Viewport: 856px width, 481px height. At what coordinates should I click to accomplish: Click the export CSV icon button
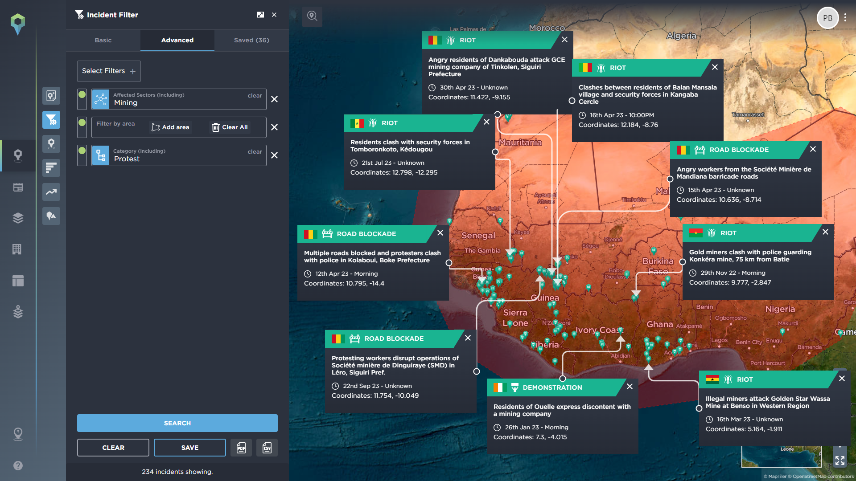[267, 448]
